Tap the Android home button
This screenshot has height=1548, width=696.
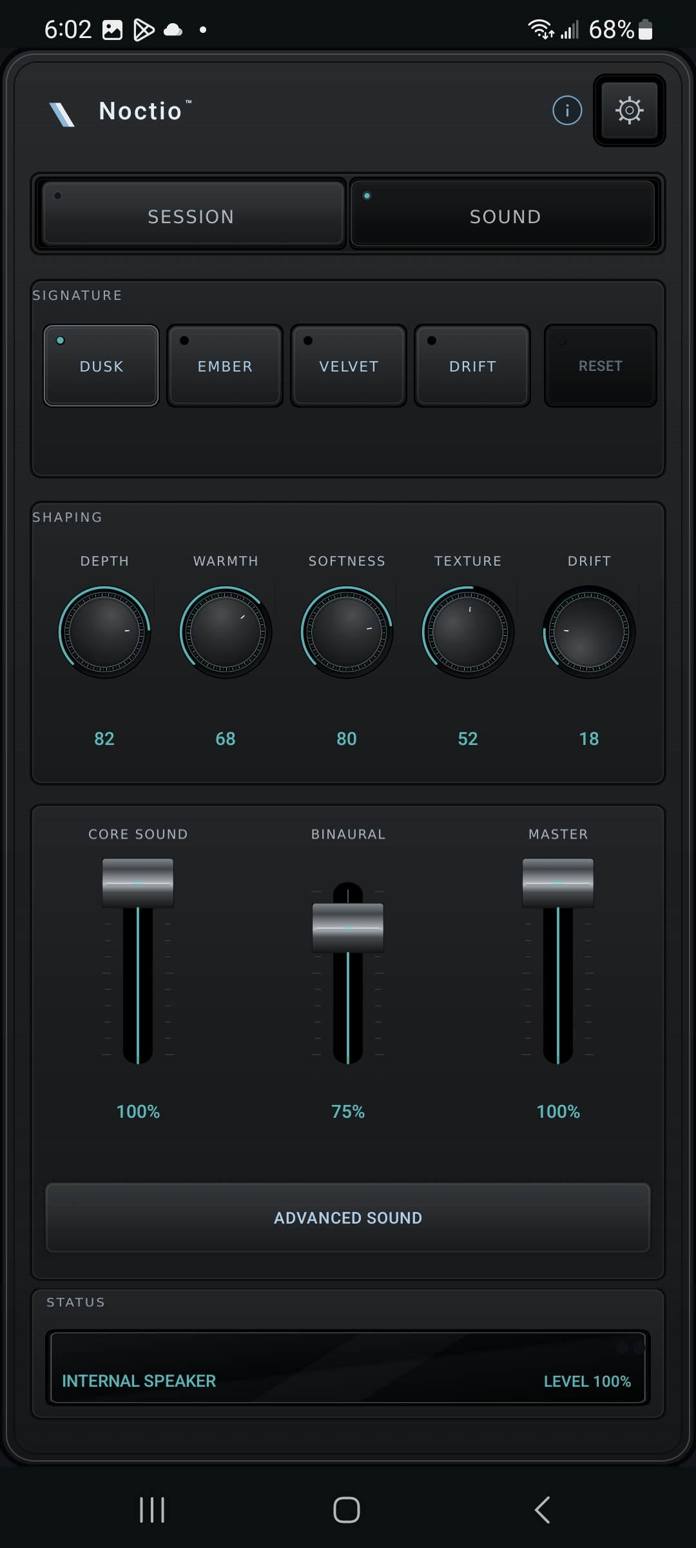(x=347, y=1510)
